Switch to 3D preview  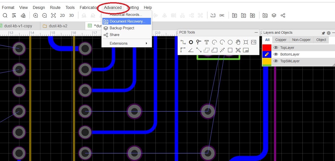pos(71,15)
